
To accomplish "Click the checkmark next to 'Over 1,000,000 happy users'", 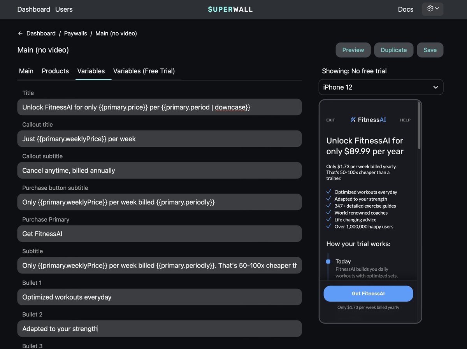I will 329,226.
